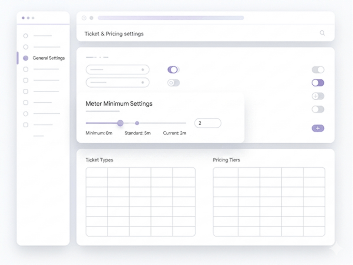This screenshot has width=353, height=265.
Task: Turn off the purple toggle beside the upper dropdown
Action: pos(173,70)
